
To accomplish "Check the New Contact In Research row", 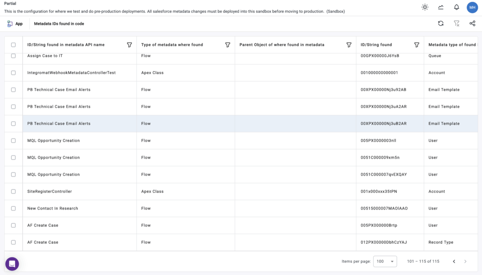I will pyautogui.click(x=13, y=209).
